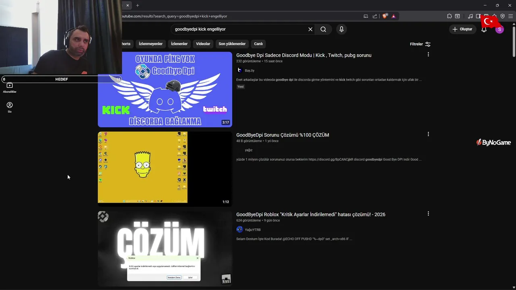Click the text 48 B görüntüleme • 1 yıl önce

tap(257, 141)
